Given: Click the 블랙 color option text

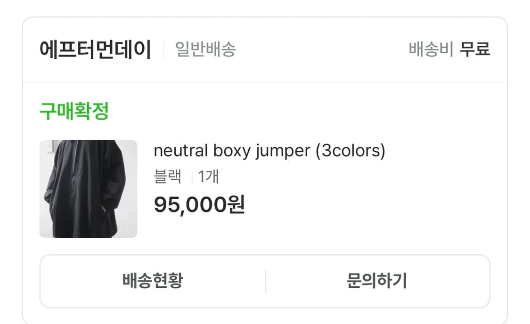Looking at the screenshot, I should tap(168, 178).
